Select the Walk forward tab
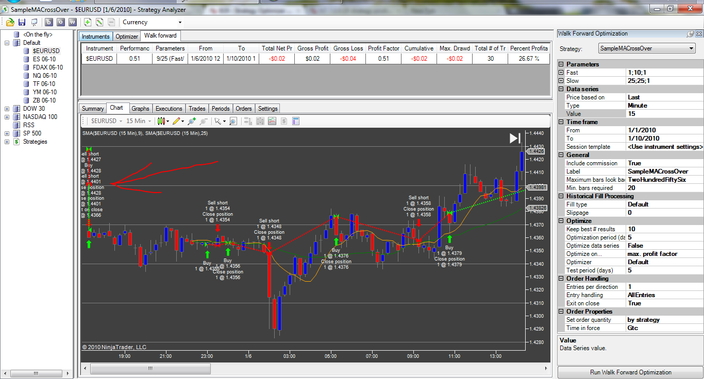This screenshot has height=379, width=704. pyautogui.click(x=160, y=36)
